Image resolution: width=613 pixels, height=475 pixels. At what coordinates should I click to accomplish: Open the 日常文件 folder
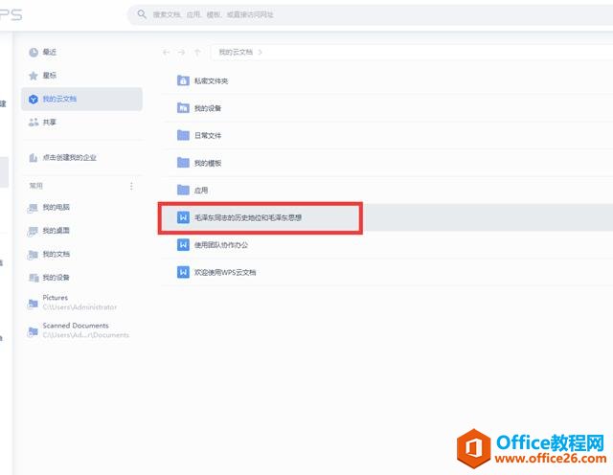click(x=387, y=136)
